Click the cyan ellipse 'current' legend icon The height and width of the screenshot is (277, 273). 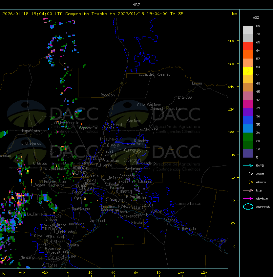click(x=248, y=207)
